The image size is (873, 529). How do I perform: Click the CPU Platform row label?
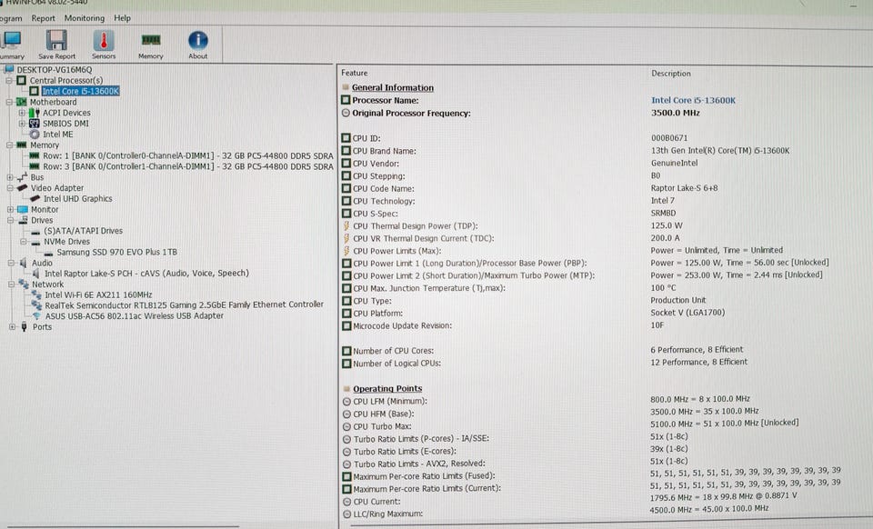[x=377, y=314]
